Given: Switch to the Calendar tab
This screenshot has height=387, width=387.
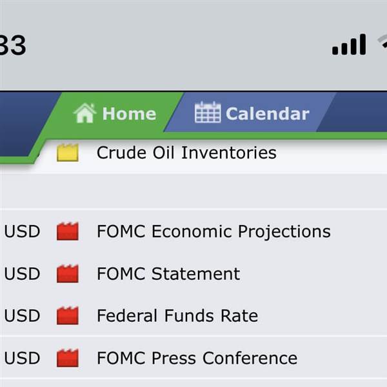Looking at the screenshot, I should click(252, 113).
